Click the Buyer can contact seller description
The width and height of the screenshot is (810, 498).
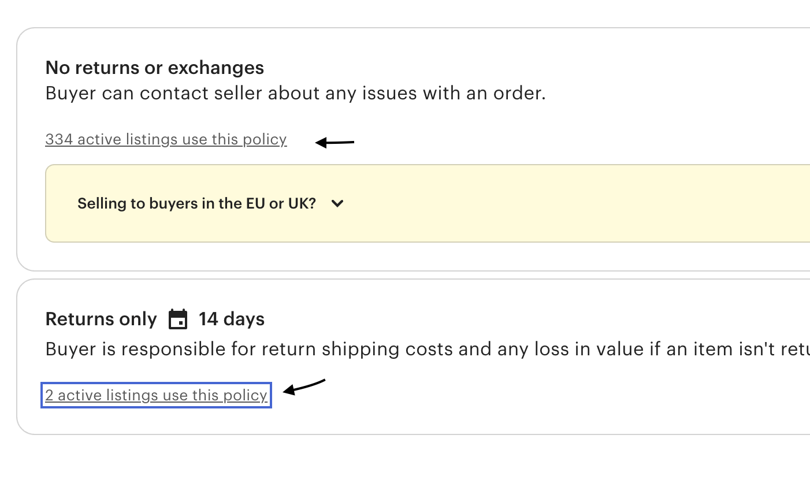pos(295,93)
